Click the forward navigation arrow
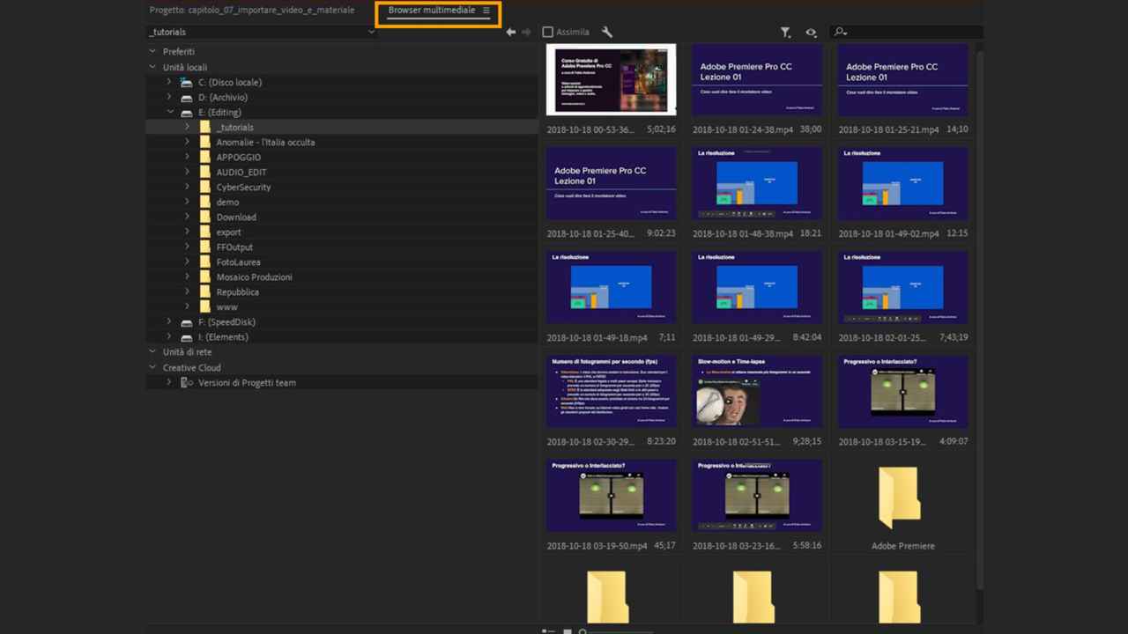This screenshot has width=1128, height=634. [526, 33]
